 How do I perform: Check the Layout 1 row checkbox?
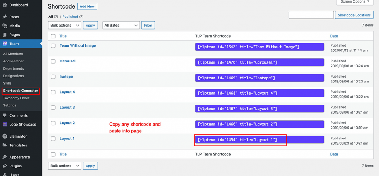[x=53, y=139]
